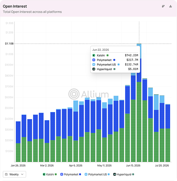Click the calendar icon in interval selector
This screenshot has height=181, width=177.
tap(6, 174)
